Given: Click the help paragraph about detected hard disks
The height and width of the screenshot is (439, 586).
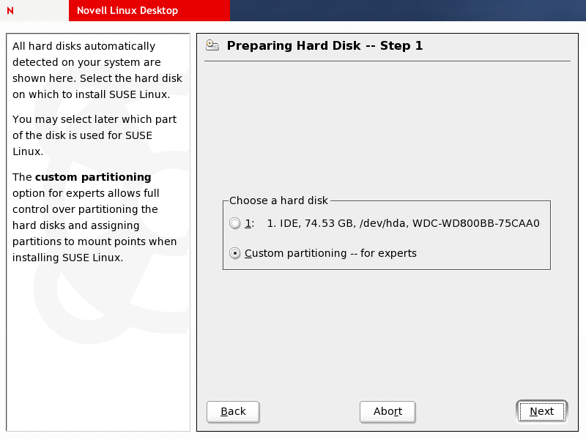Looking at the screenshot, I should tap(91, 70).
